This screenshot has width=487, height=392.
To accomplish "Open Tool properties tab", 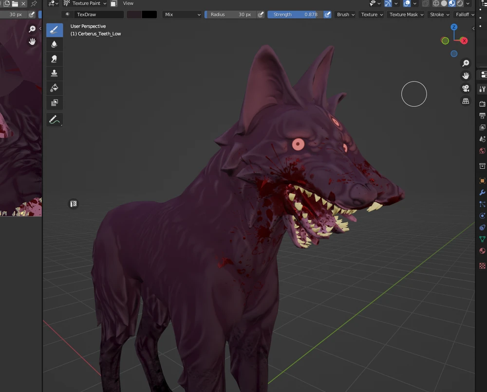I will 482,89.
